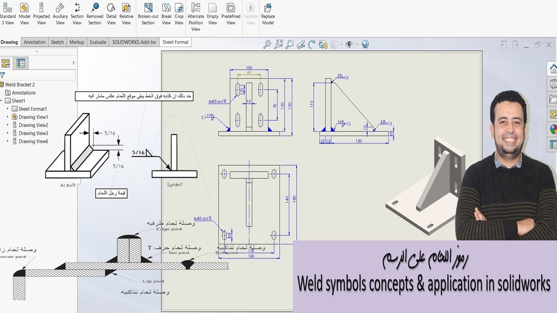
Task: Open the Custom Properties task pane icon
Action: coord(553,144)
